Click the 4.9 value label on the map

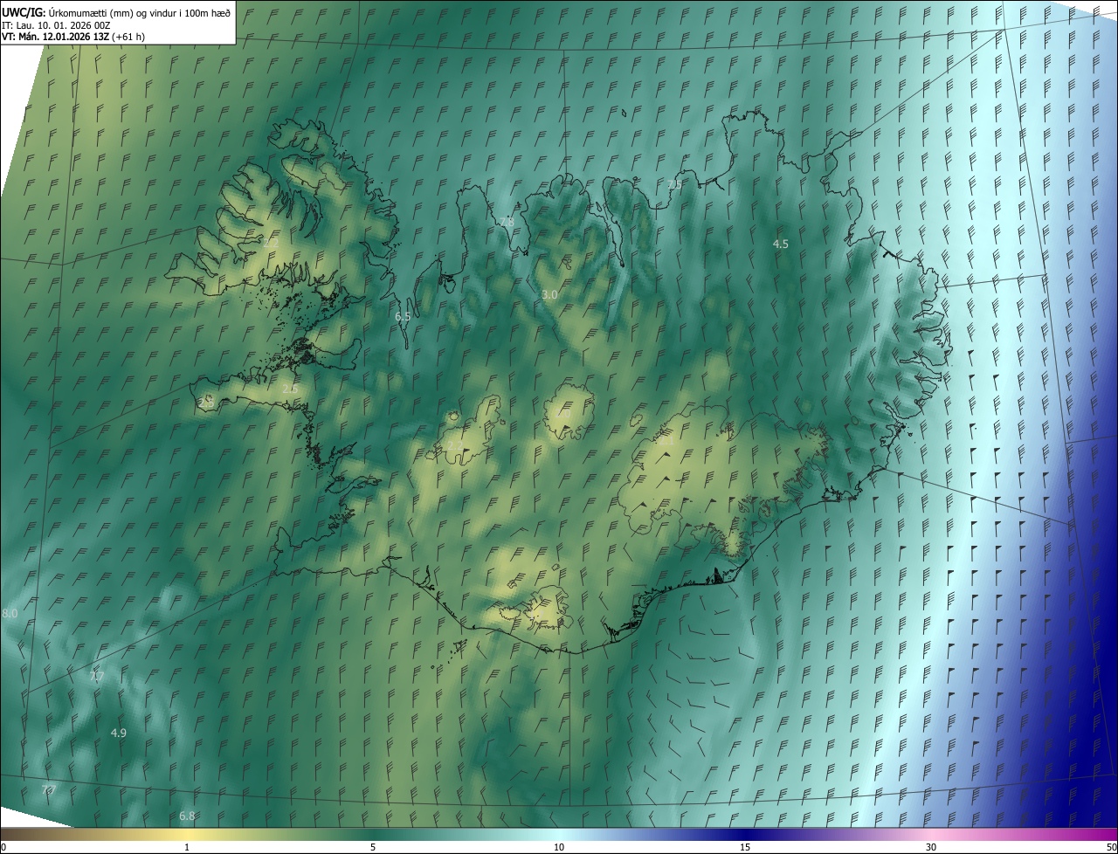pos(119,733)
